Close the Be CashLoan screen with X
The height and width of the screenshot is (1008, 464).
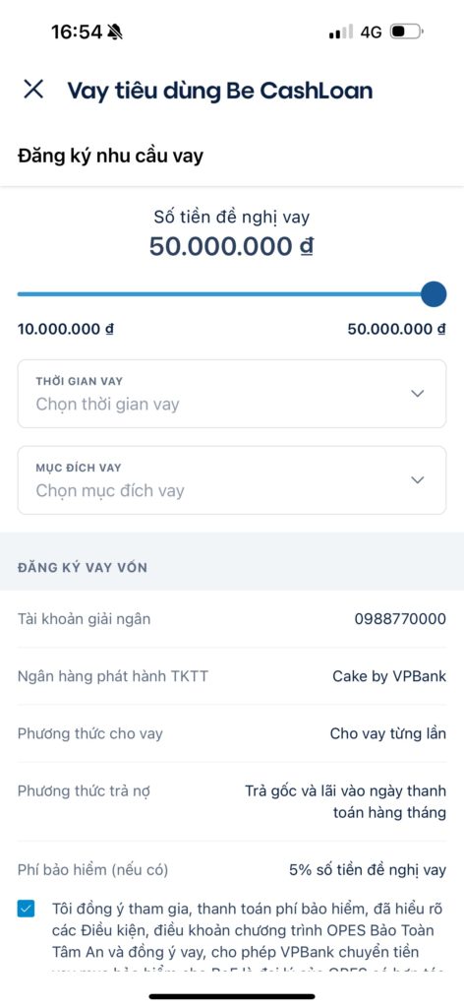click(x=33, y=90)
